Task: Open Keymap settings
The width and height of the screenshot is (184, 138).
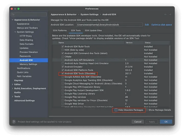Action: coord(19,80)
